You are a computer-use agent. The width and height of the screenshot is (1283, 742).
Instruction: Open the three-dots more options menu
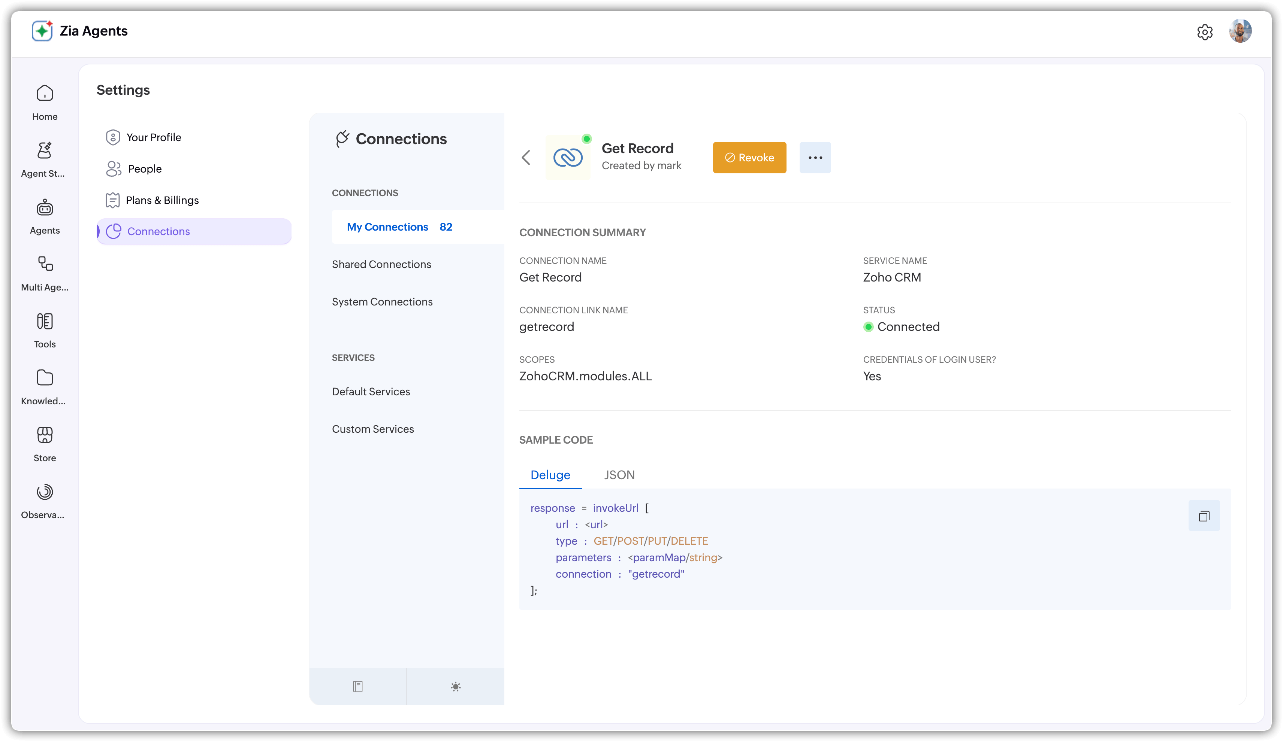click(815, 158)
